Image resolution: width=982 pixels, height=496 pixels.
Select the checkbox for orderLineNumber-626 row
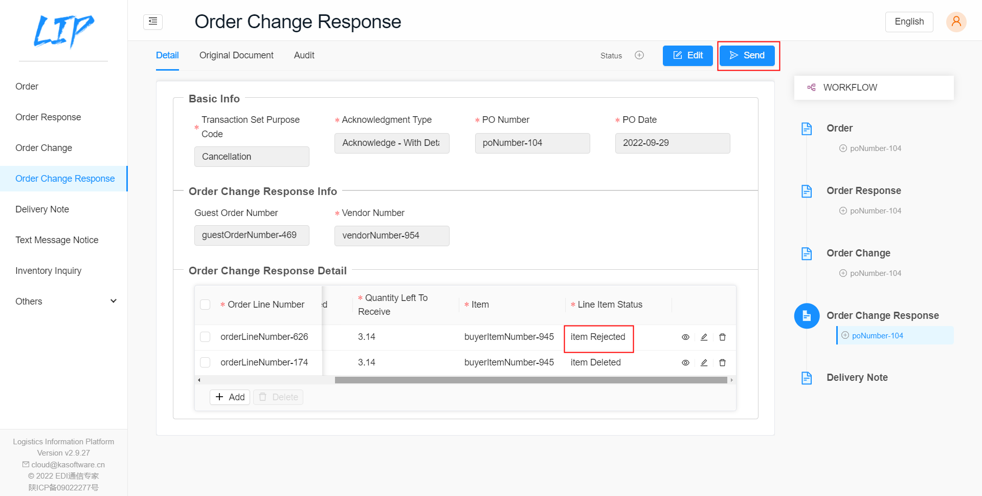click(205, 337)
